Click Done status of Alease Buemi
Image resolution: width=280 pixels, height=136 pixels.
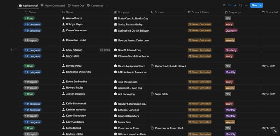(x=29, y=18)
